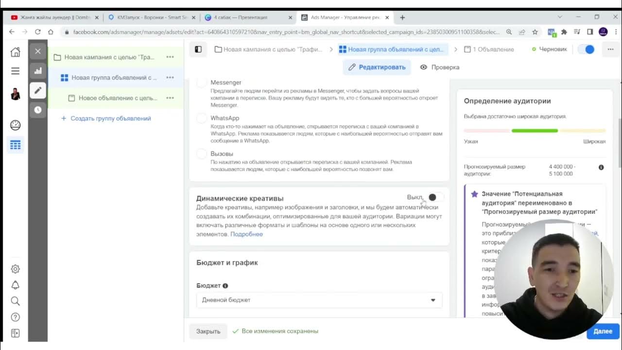Select the Вызовы radio option

(x=202, y=154)
